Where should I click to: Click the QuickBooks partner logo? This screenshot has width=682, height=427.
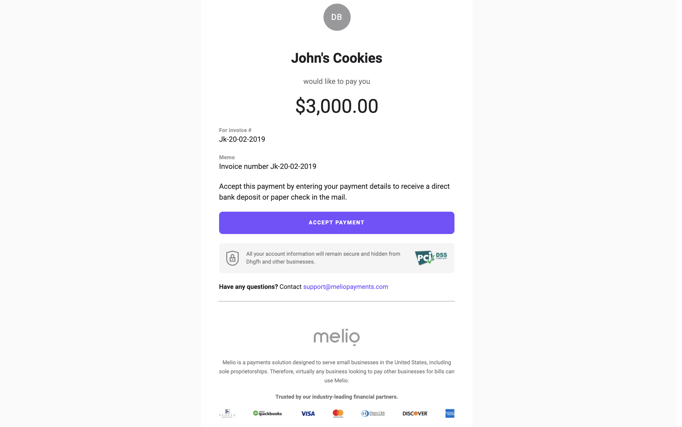(267, 413)
